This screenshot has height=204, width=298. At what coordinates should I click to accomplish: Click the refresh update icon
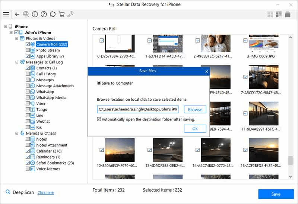53,14
